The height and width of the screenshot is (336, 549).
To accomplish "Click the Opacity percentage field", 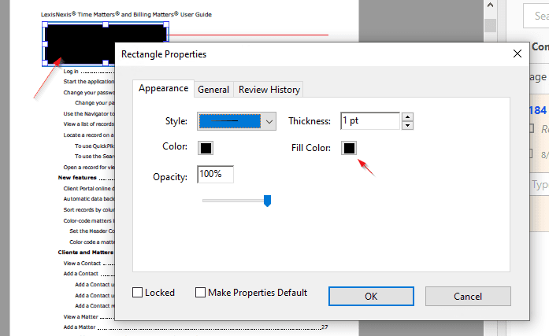I will [215, 174].
